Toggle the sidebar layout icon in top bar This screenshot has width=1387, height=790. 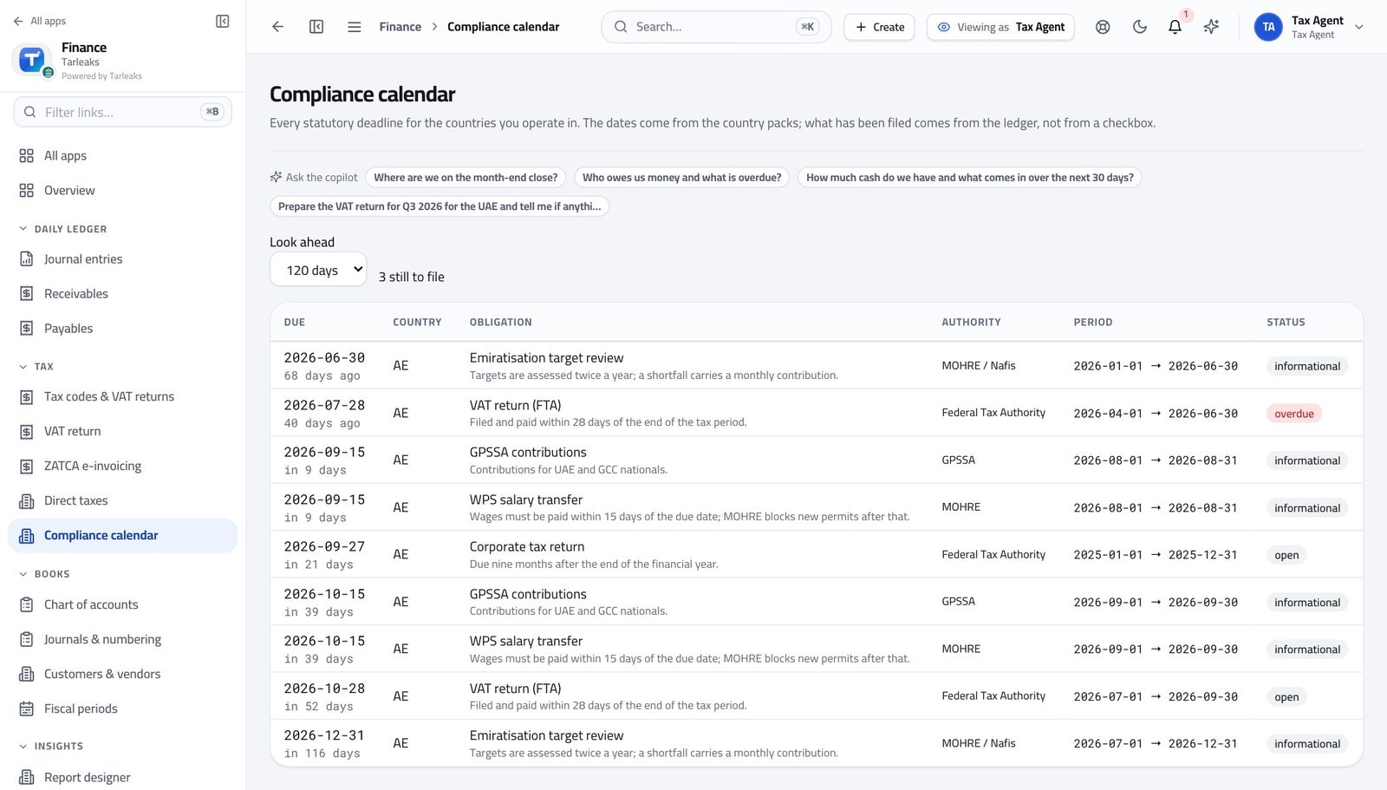click(316, 27)
